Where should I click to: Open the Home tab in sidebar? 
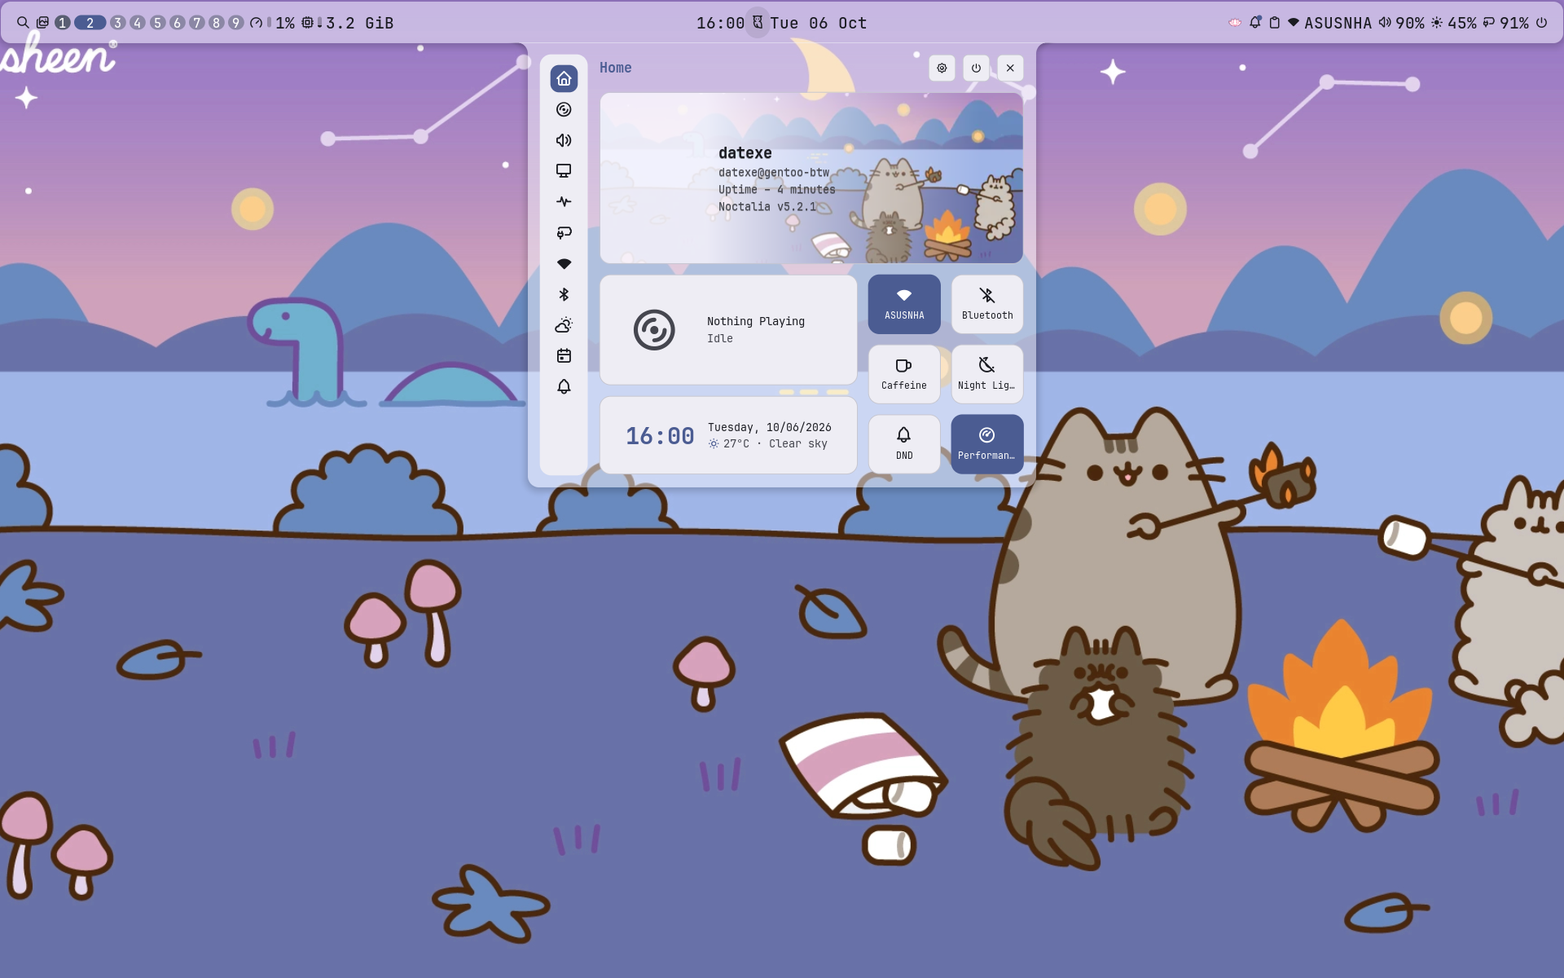pyautogui.click(x=564, y=79)
